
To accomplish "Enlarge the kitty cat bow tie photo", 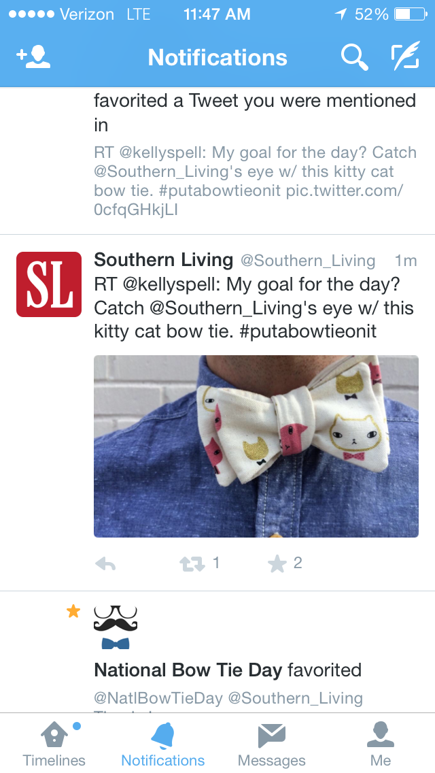I will coord(256,446).
